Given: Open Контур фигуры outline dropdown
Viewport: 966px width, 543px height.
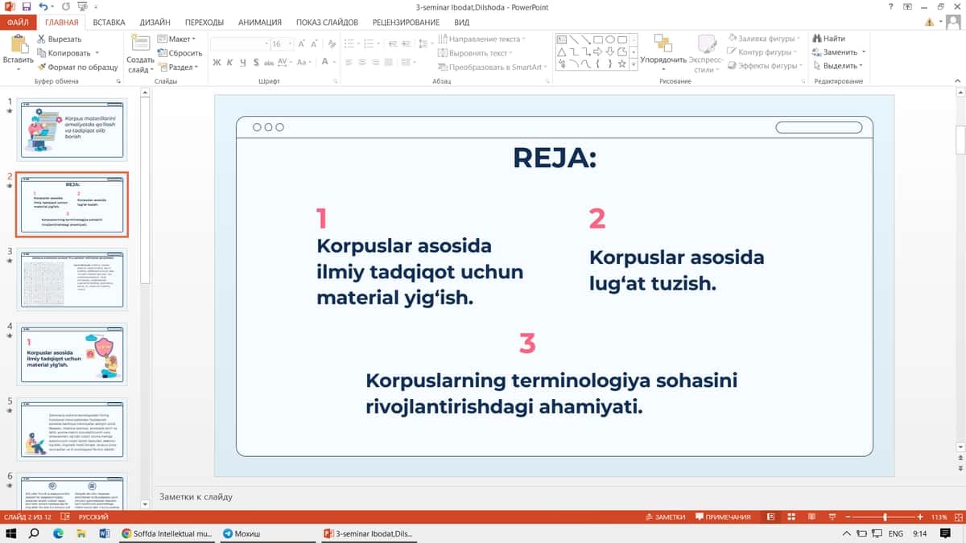Looking at the screenshot, I should [763, 52].
